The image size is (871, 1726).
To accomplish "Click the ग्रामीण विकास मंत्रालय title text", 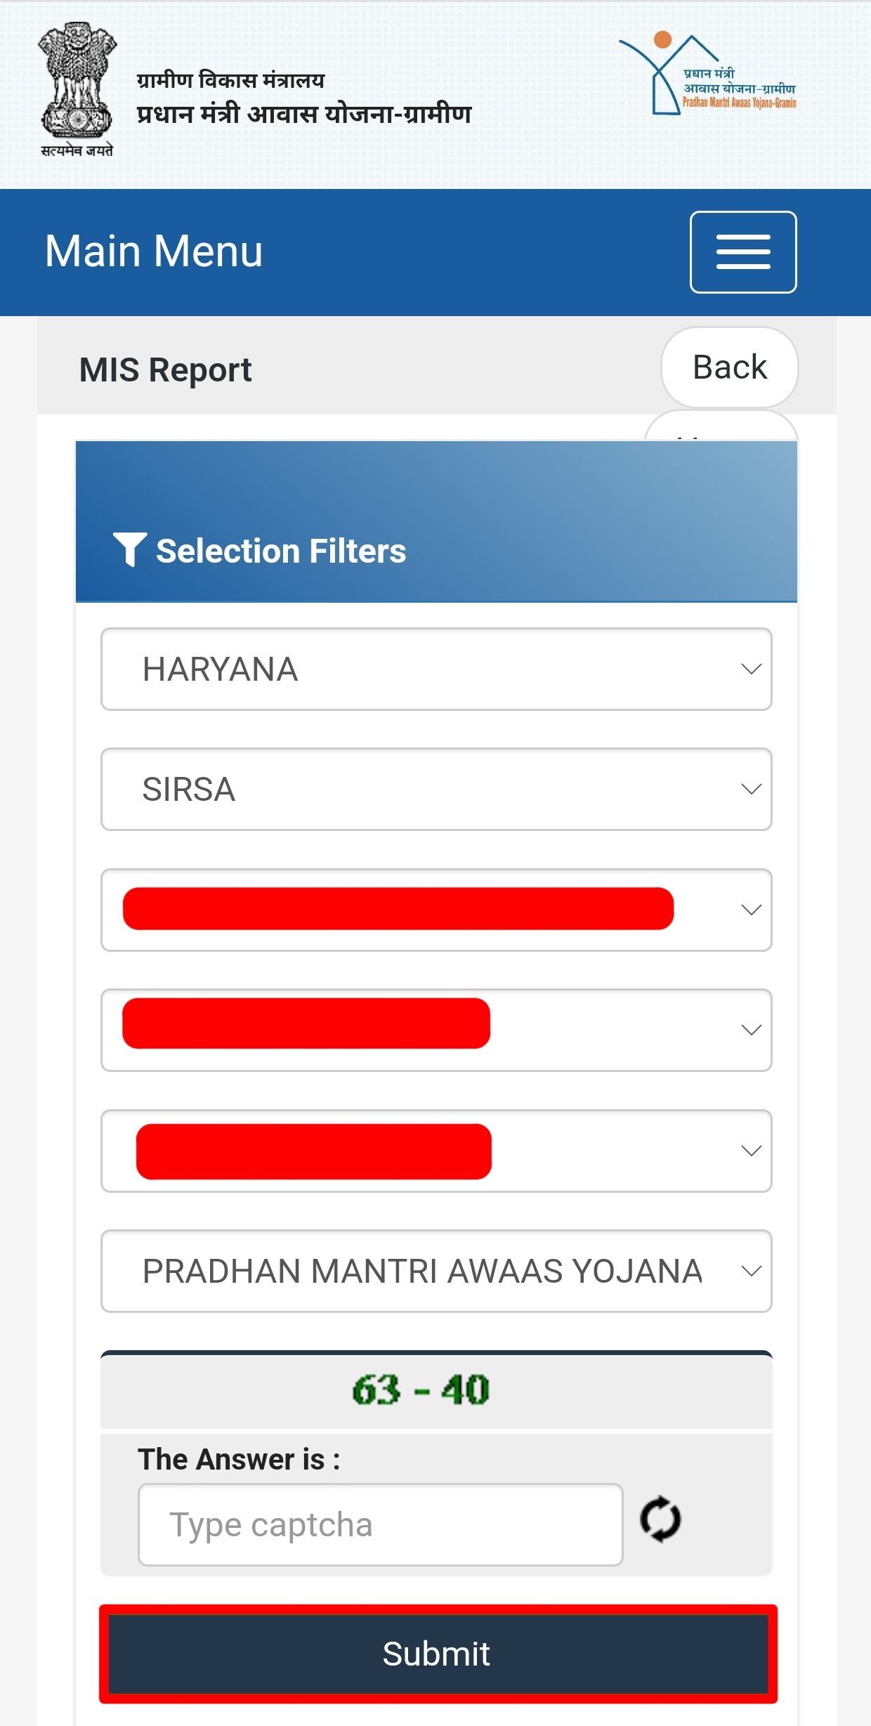I will point(230,80).
